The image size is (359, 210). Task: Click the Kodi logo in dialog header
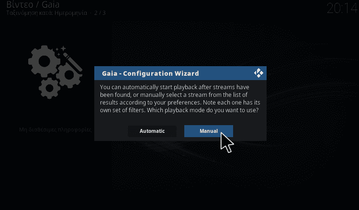coord(258,73)
